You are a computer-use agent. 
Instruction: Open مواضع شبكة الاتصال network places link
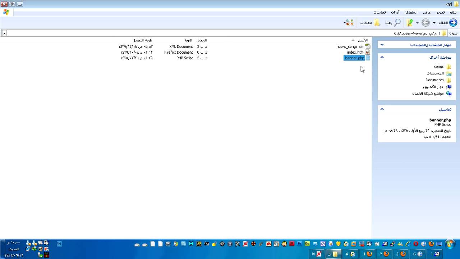[428, 94]
